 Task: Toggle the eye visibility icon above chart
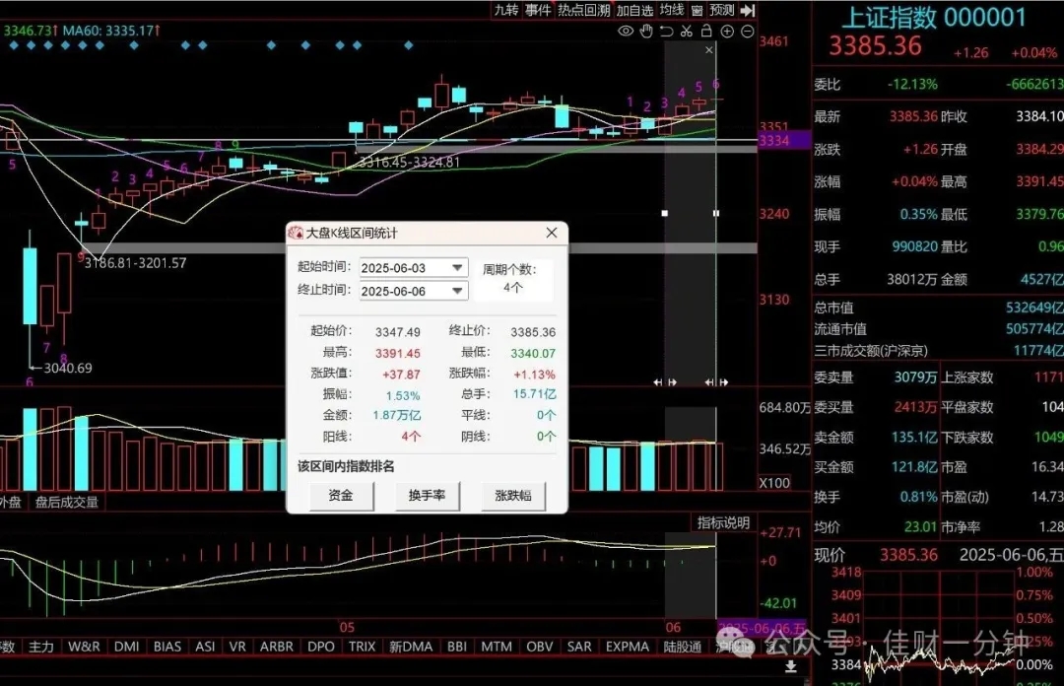pos(626,32)
